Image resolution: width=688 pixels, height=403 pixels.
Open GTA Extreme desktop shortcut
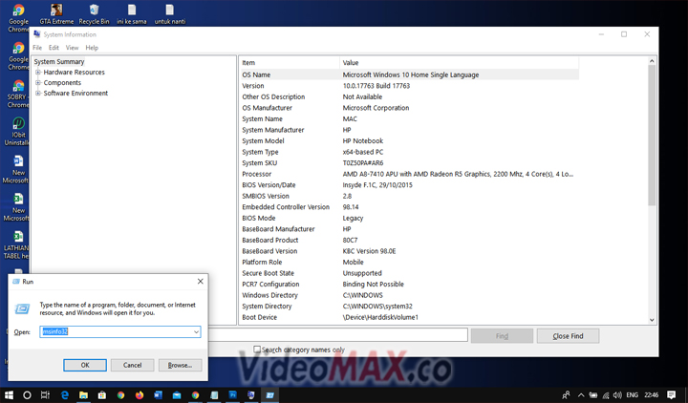[56, 14]
